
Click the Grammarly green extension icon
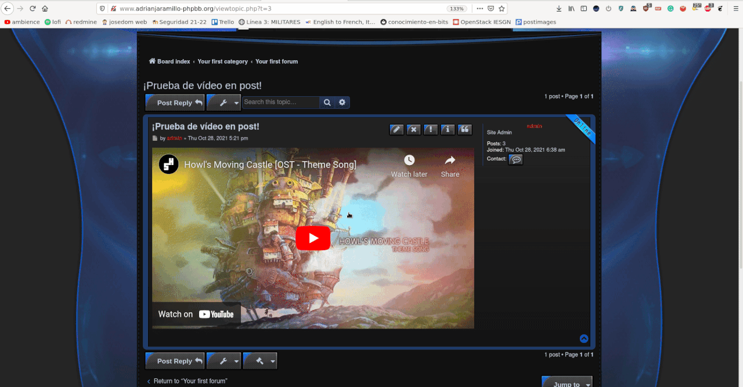670,9
